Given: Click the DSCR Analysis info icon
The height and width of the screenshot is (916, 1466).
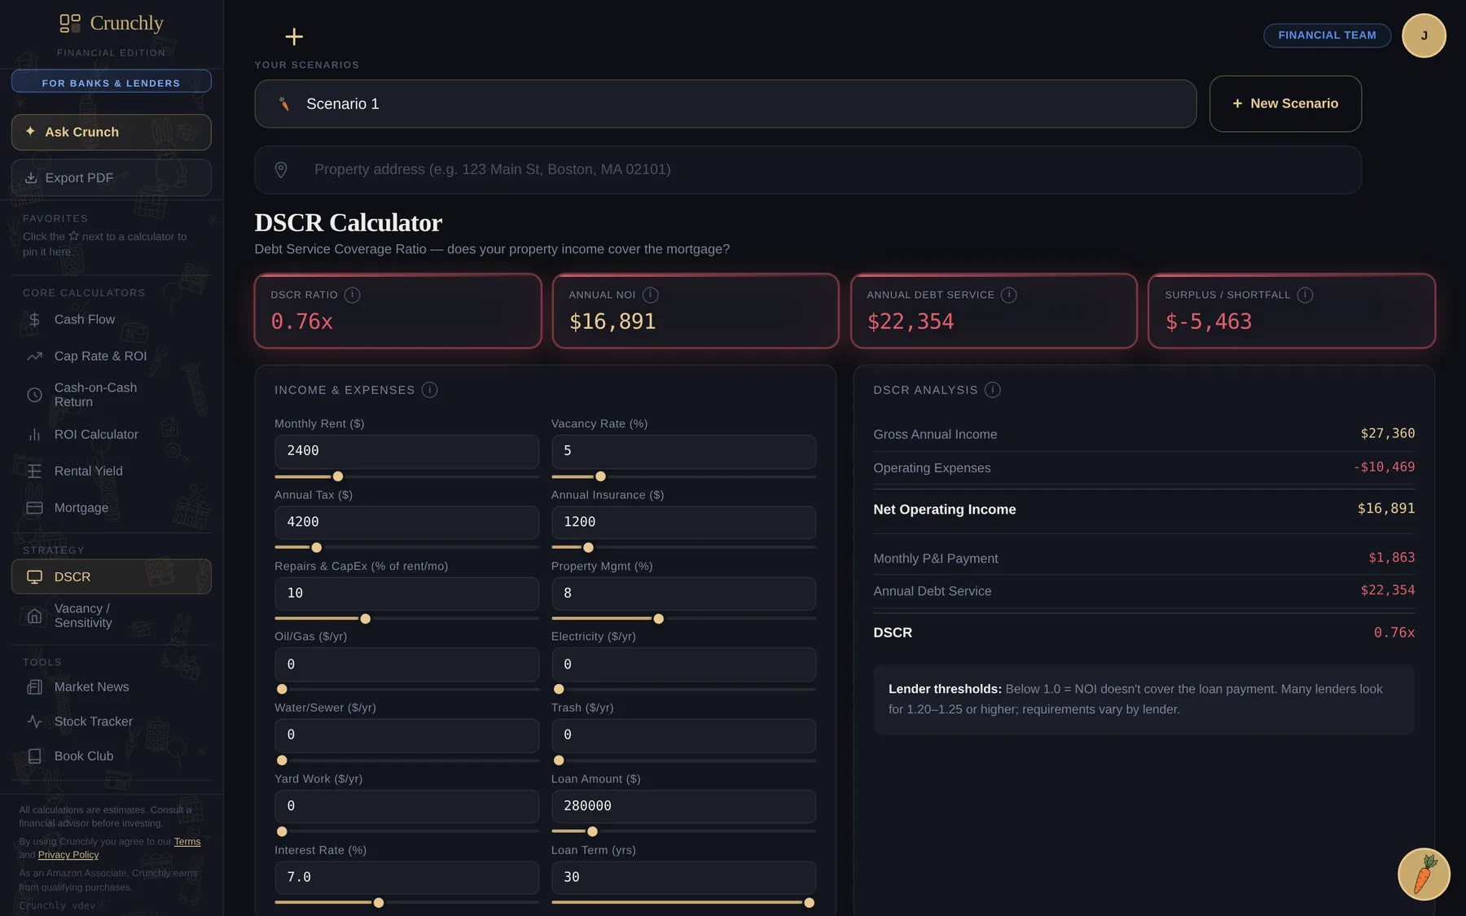Looking at the screenshot, I should click(992, 390).
